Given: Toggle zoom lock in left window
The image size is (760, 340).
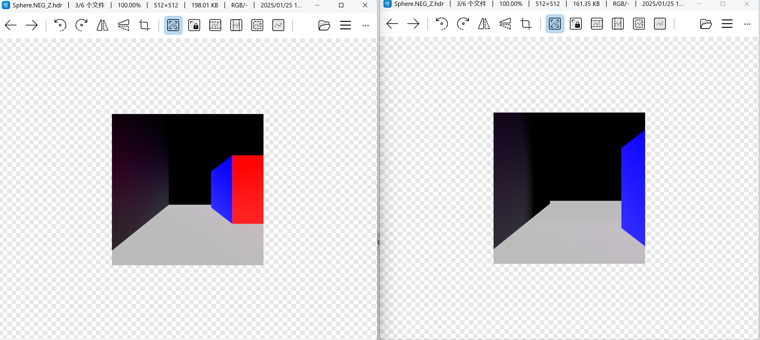Looking at the screenshot, I should coord(194,25).
